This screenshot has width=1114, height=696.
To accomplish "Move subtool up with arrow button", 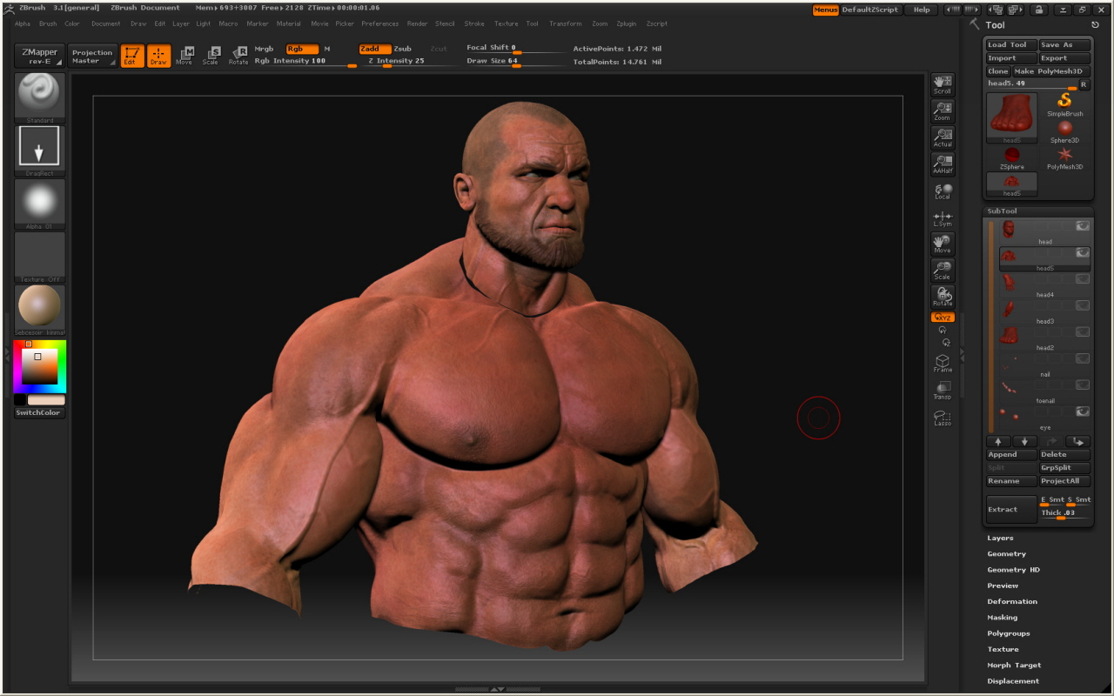I will [x=997, y=442].
